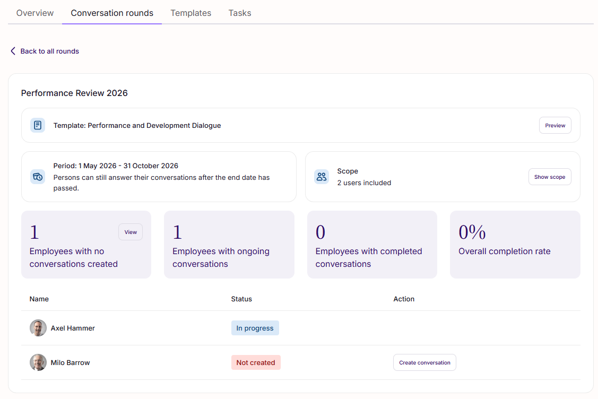598x399 pixels.
Task: Open the Tasks tab
Action: pyautogui.click(x=239, y=13)
